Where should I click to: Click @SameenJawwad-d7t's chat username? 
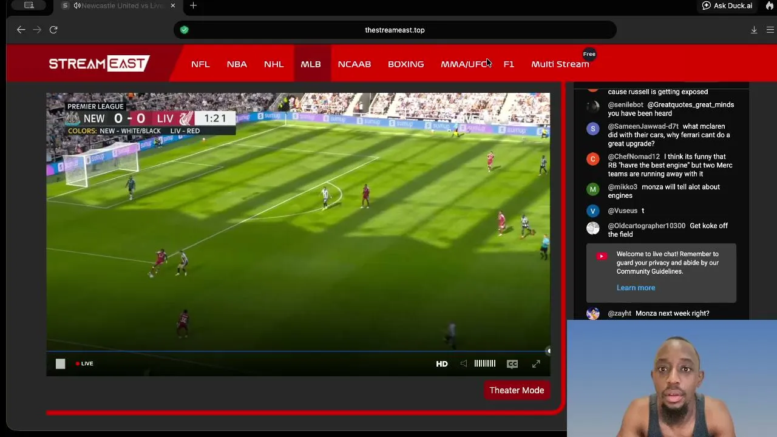643,126
